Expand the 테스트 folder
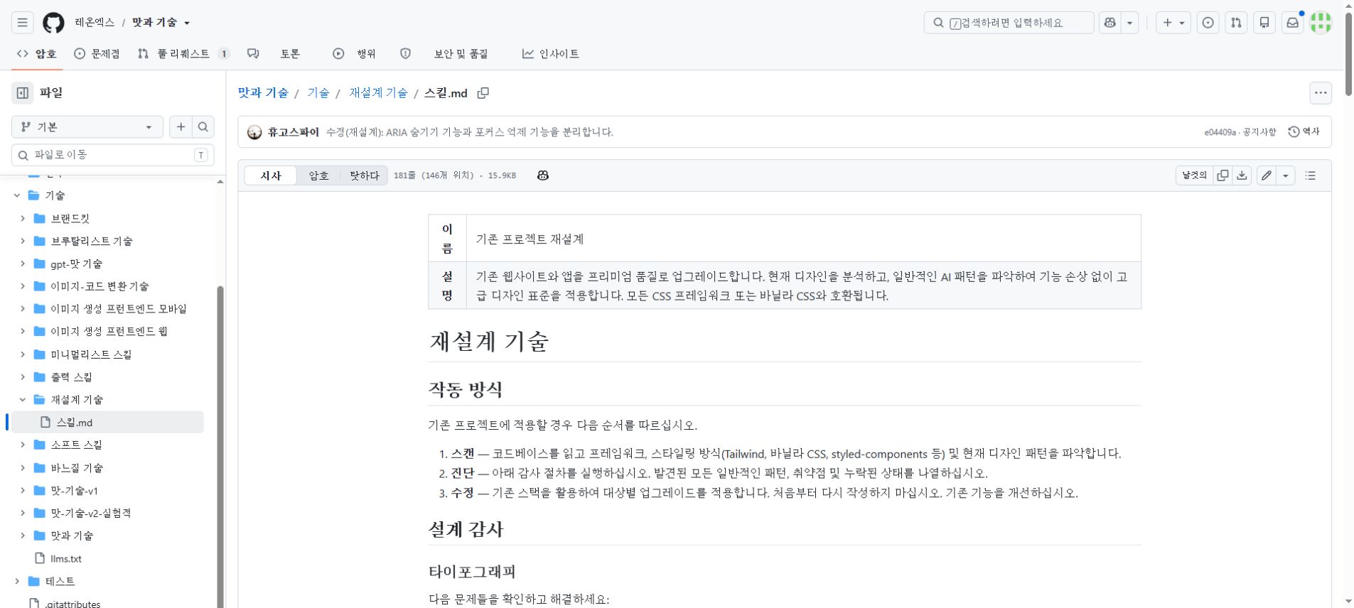The image size is (1354, 608). (x=17, y=581)
